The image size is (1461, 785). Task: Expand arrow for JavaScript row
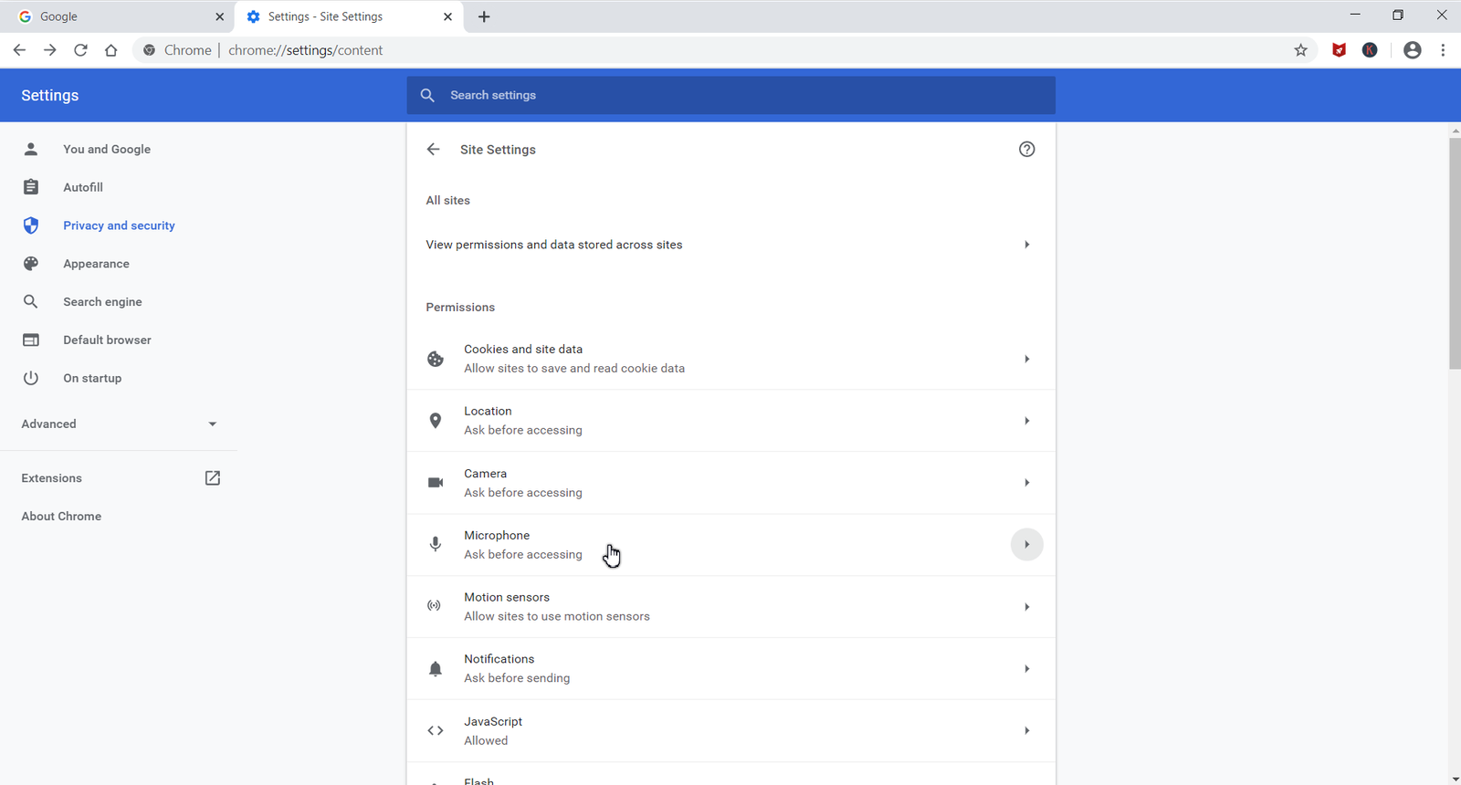(1027, 731)
